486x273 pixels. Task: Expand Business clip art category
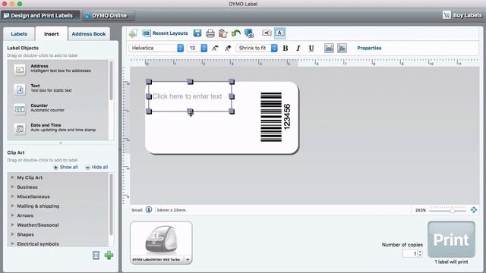click(13, 187)
